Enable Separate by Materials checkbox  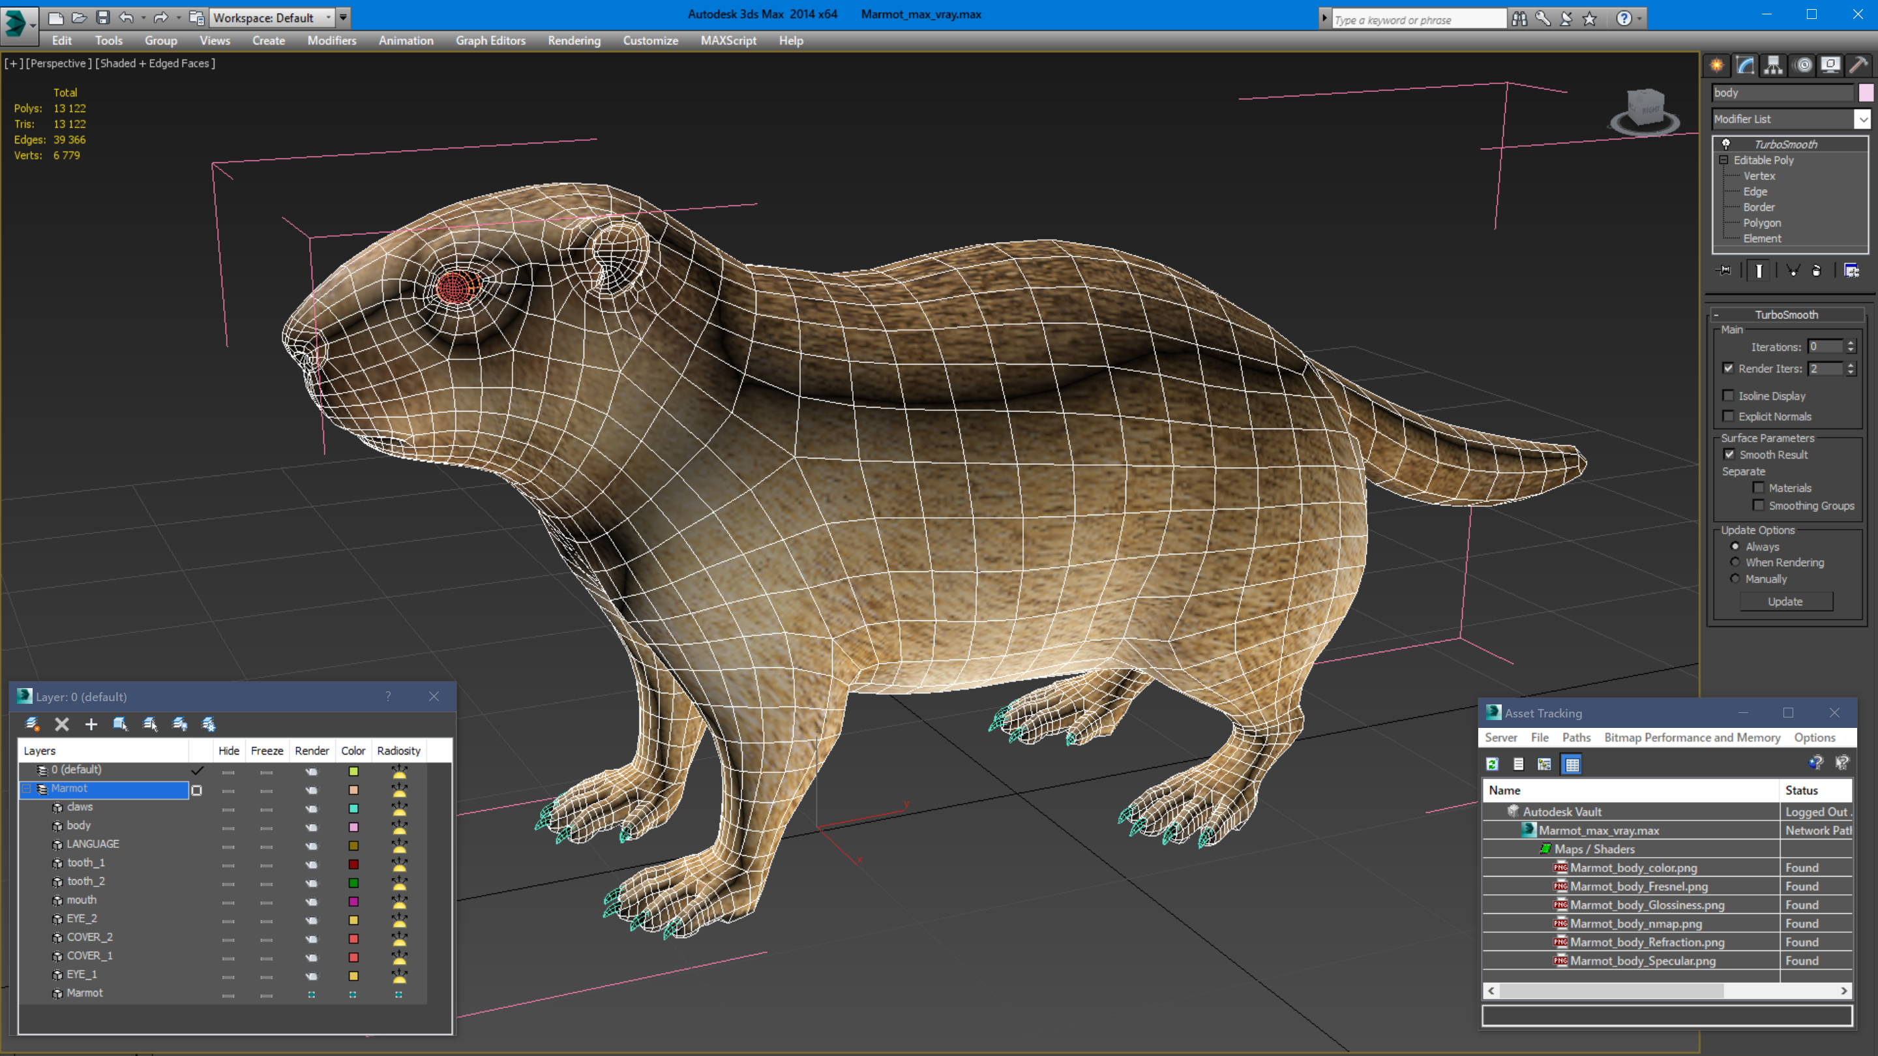[1759, 487]
